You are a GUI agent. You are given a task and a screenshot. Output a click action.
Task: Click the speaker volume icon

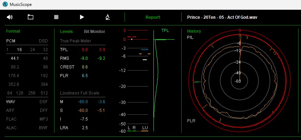point(10,17)
